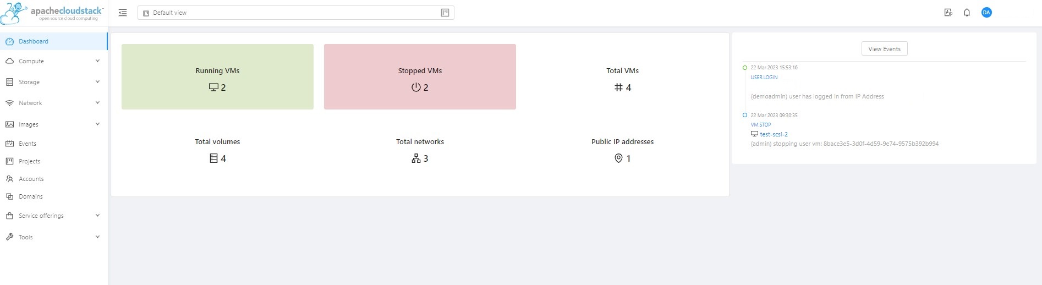The image size is (1042, 285).
Task: Open the Total networks tile
Action: [x=420, y=150]
